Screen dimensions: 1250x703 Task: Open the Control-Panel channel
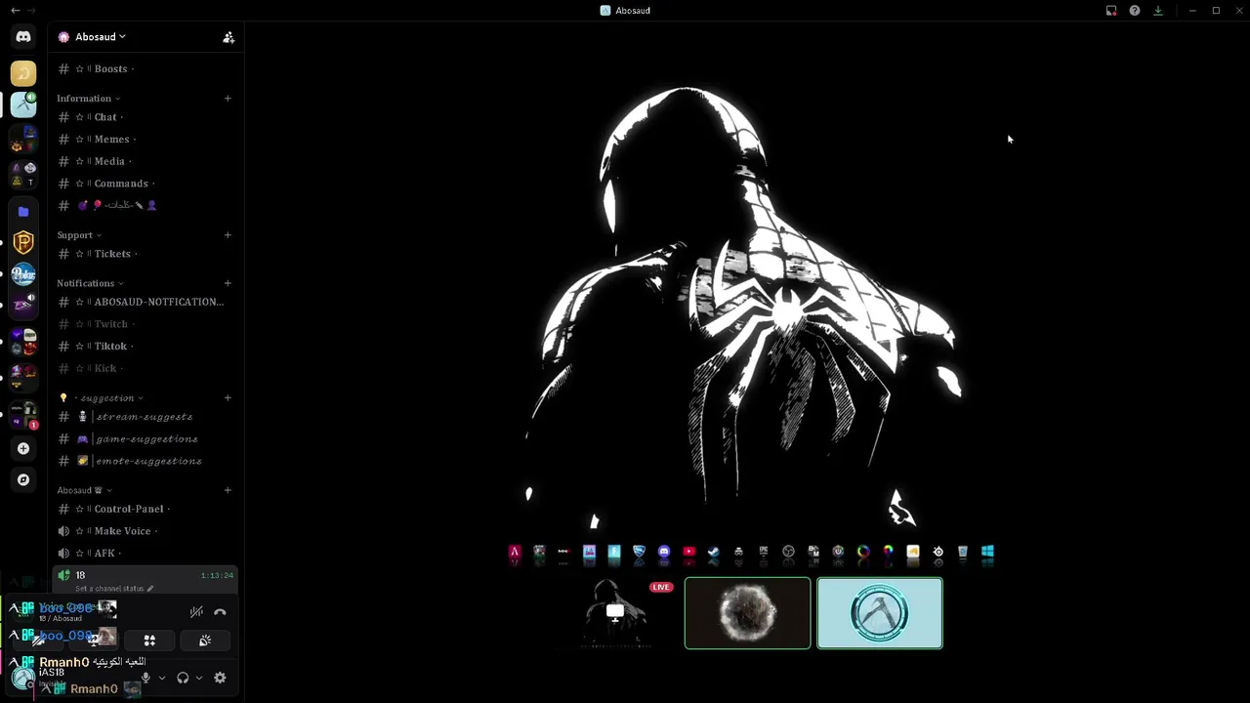[x=145, y=509]
